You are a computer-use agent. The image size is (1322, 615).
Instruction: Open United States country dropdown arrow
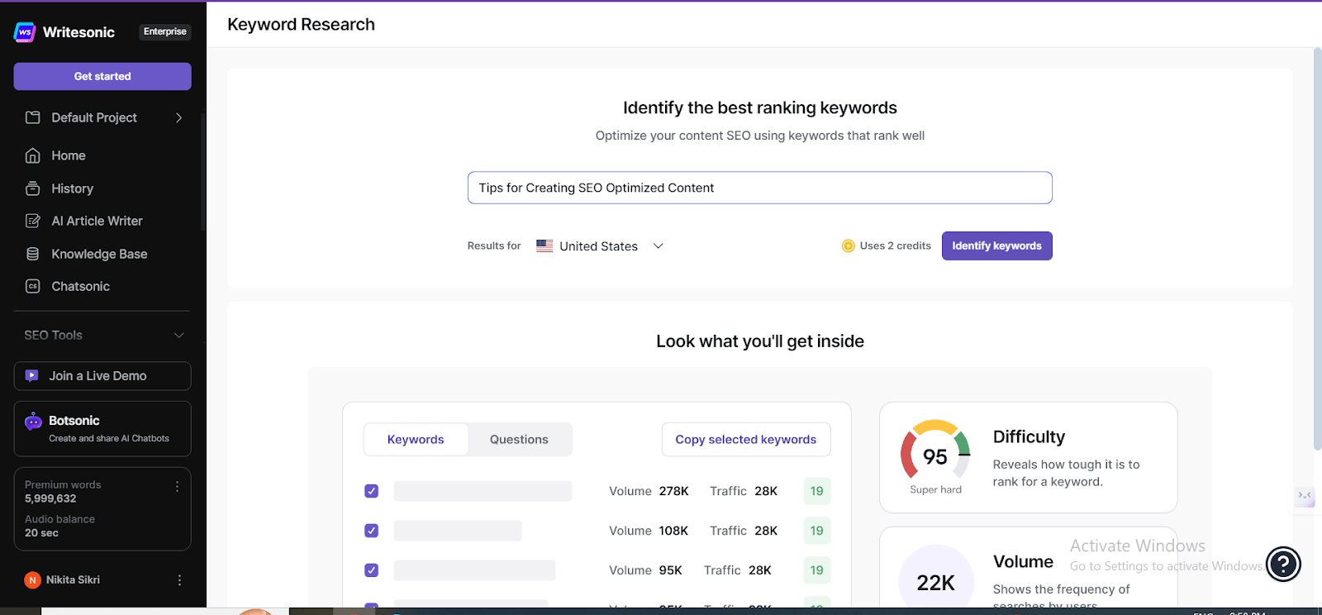(659, 246)
